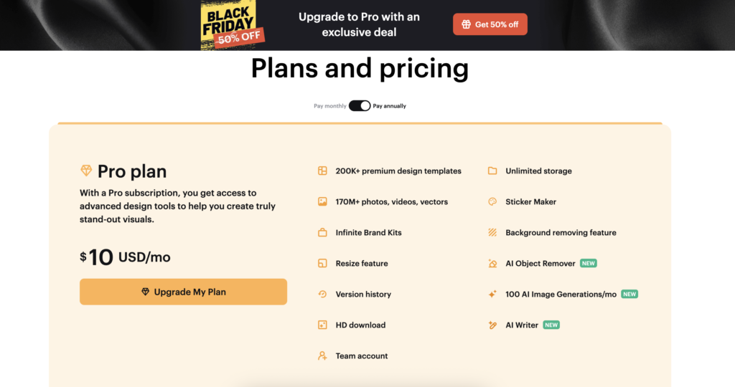735x387 pixels.
Task: Click the Get 50% off button
Action: coord(490,24)
